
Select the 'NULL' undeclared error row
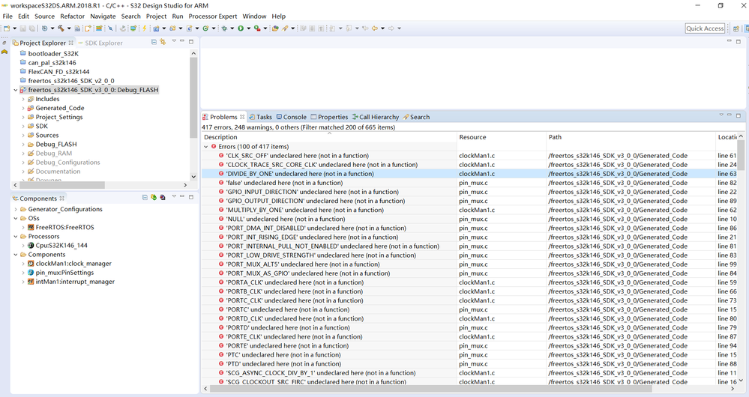[x=470, y=219]
